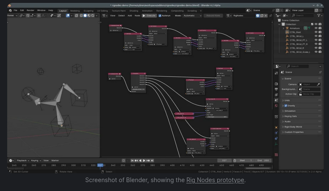Viewport: 329px width, 191px height.
Task: Toggle the Gravity checkbox
Action: pyautogui.click(x=285, y=106)
